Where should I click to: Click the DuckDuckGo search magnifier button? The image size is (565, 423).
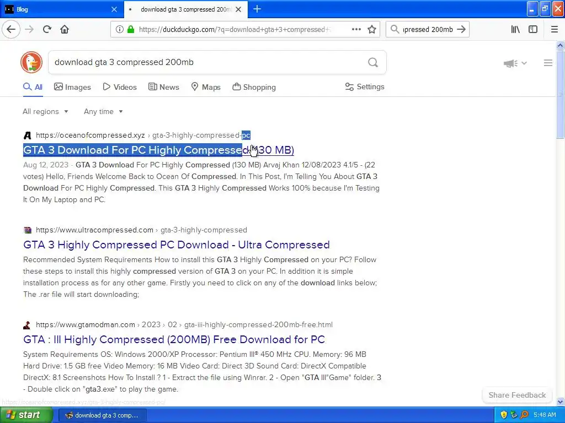(x=373, y=62)
